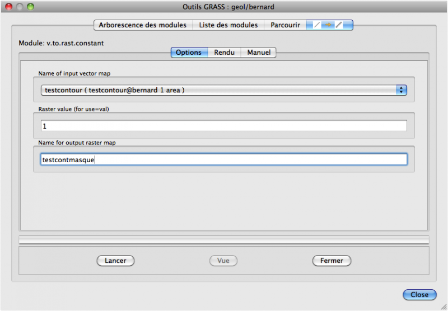448x311 pixels.
Task: Switch to the Liste des modules tab
Action: [228, 25]
